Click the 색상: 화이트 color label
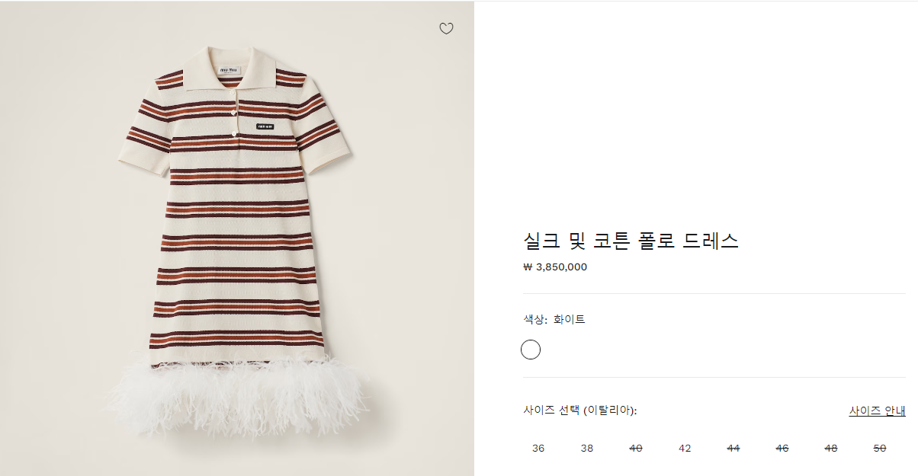The image size is (918, 476). (554, 320)
